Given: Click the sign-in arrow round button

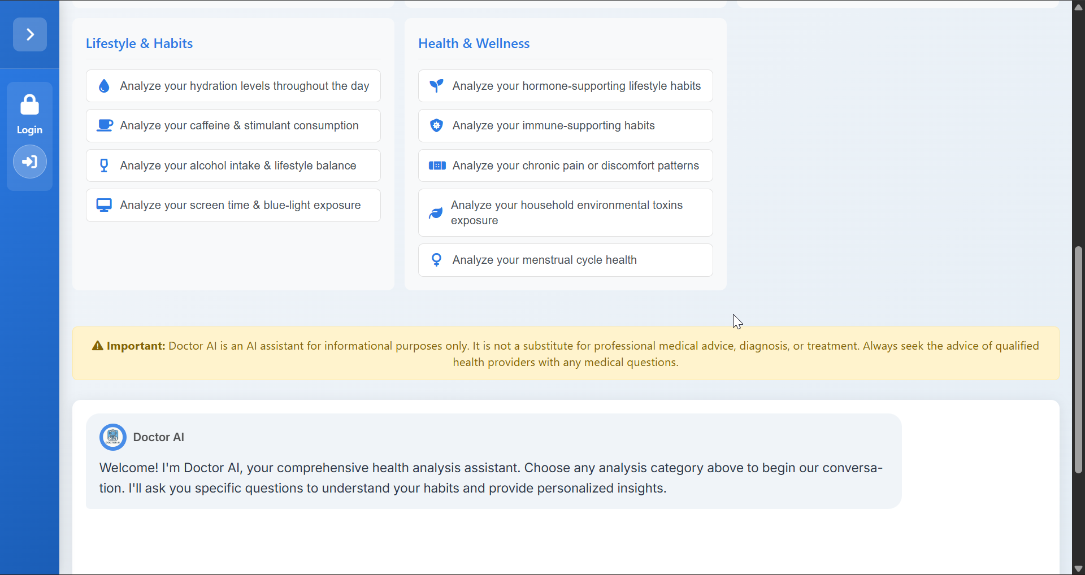Looking at the screenshot, I should (30, 162).
